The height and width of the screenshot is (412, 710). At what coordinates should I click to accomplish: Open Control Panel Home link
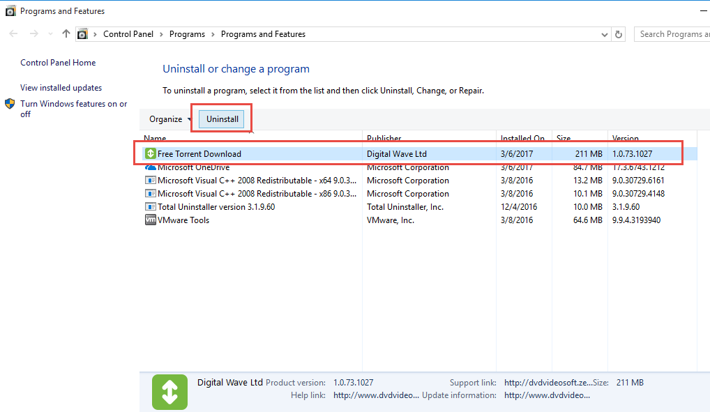58,63
